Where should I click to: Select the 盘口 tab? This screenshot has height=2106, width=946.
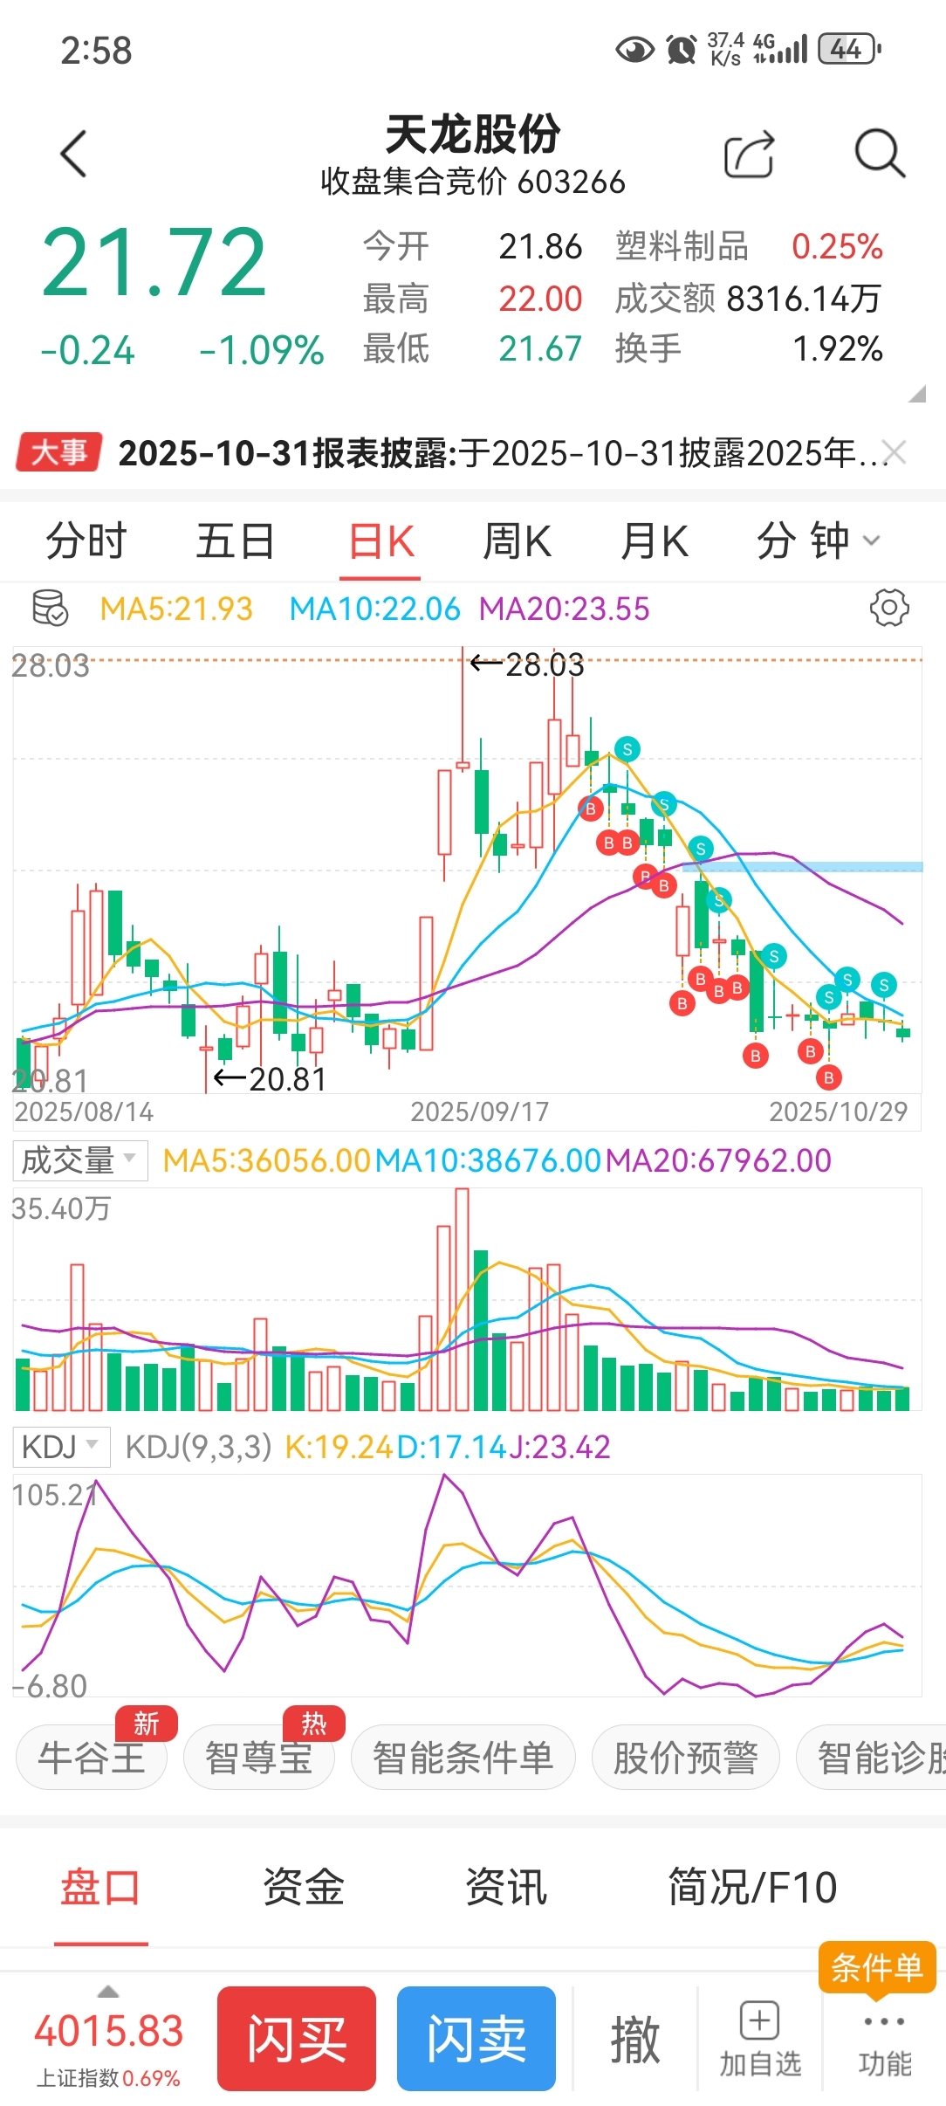pyautogui.click(x=100, y=1887)
